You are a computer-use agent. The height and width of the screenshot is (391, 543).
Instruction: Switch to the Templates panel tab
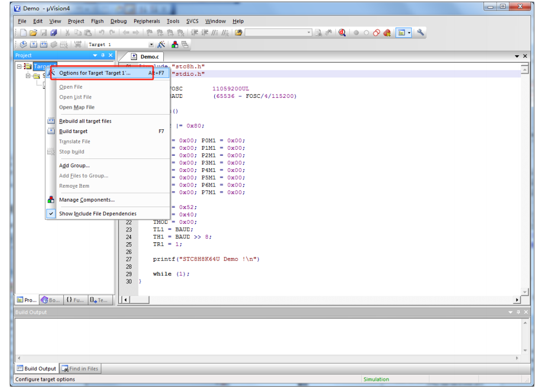[100, 300]
